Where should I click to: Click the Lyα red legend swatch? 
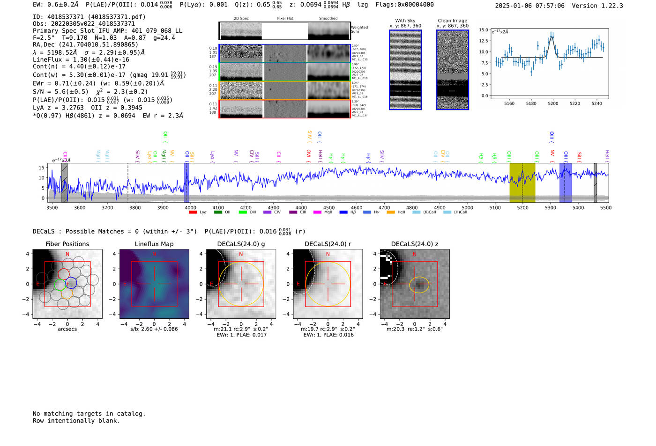pos(193,212)
